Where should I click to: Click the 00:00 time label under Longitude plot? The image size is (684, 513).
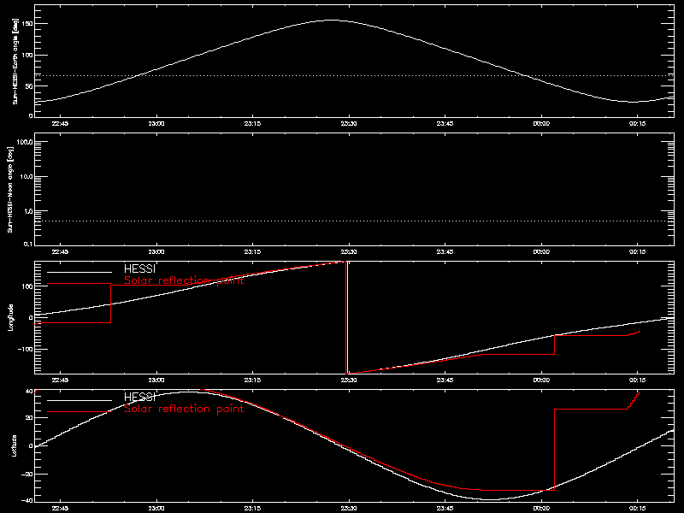click(x=541, y=380)
